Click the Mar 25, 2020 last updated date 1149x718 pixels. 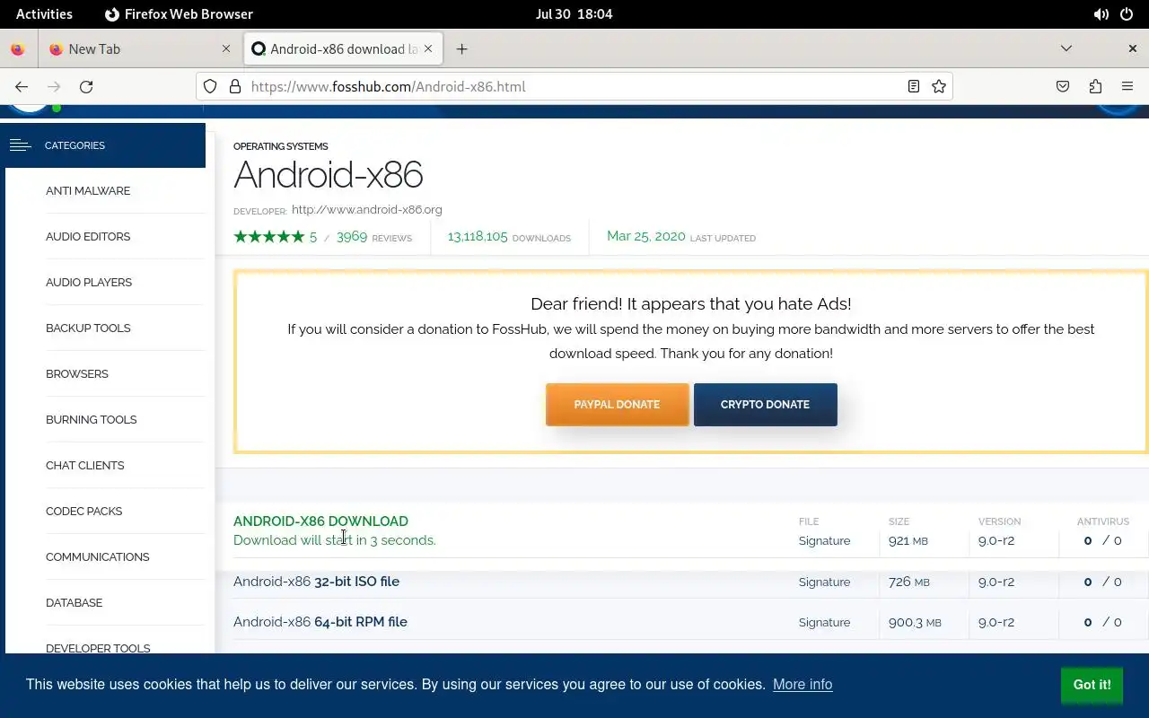tap(646, 237)
